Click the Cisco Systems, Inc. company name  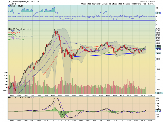pos(22,2)
